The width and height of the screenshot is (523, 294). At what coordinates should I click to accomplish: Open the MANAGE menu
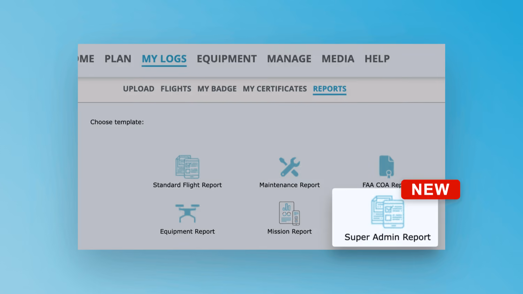pyautogui.click(x=289, y=59)
